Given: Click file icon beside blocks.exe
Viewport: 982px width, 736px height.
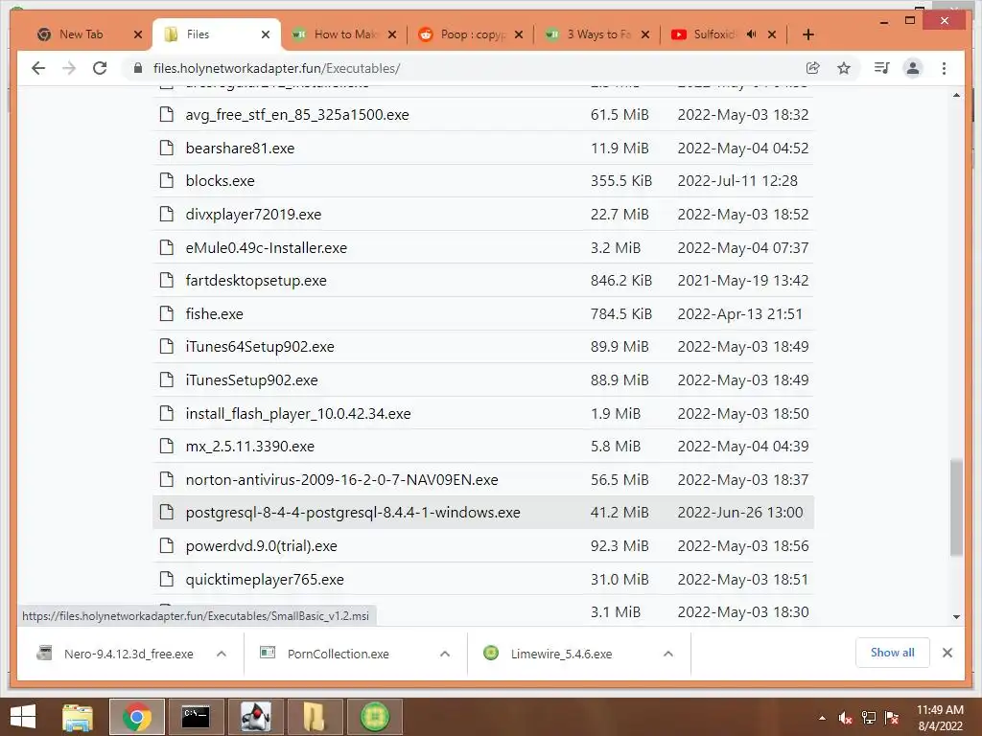Looking at the screenshot, I should (167, 181).
